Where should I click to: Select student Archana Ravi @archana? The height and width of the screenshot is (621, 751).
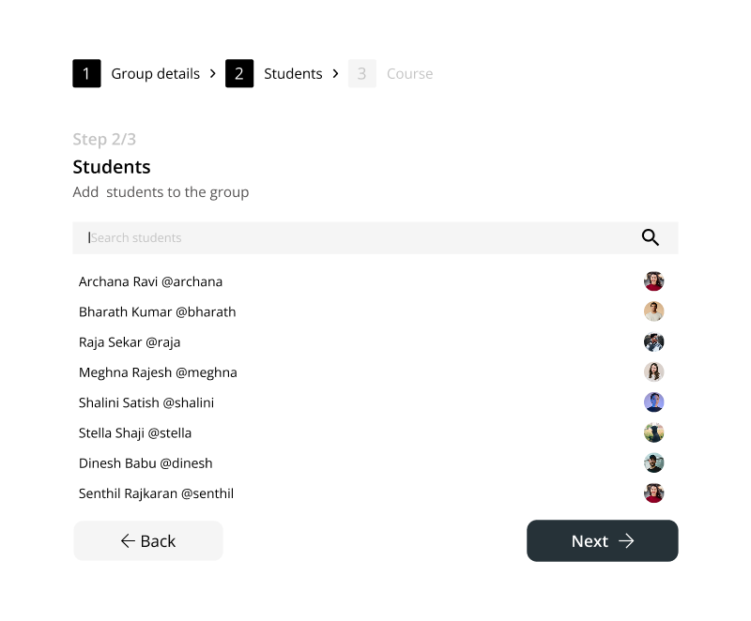tap(150, 281)
